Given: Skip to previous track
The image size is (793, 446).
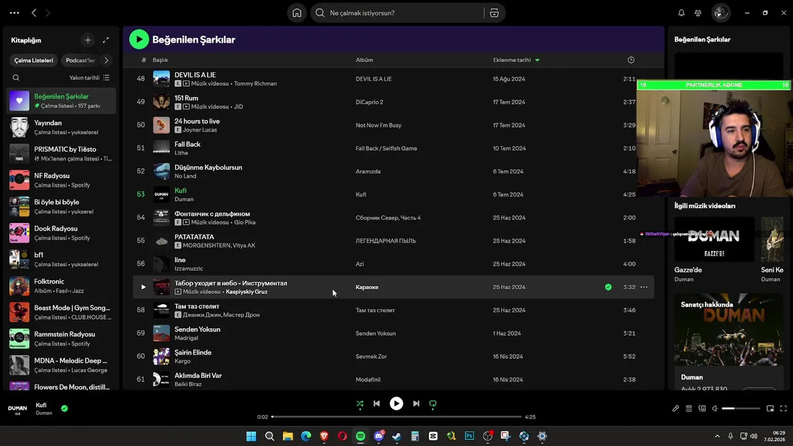Looking at the screenshot, I should 377,404.
